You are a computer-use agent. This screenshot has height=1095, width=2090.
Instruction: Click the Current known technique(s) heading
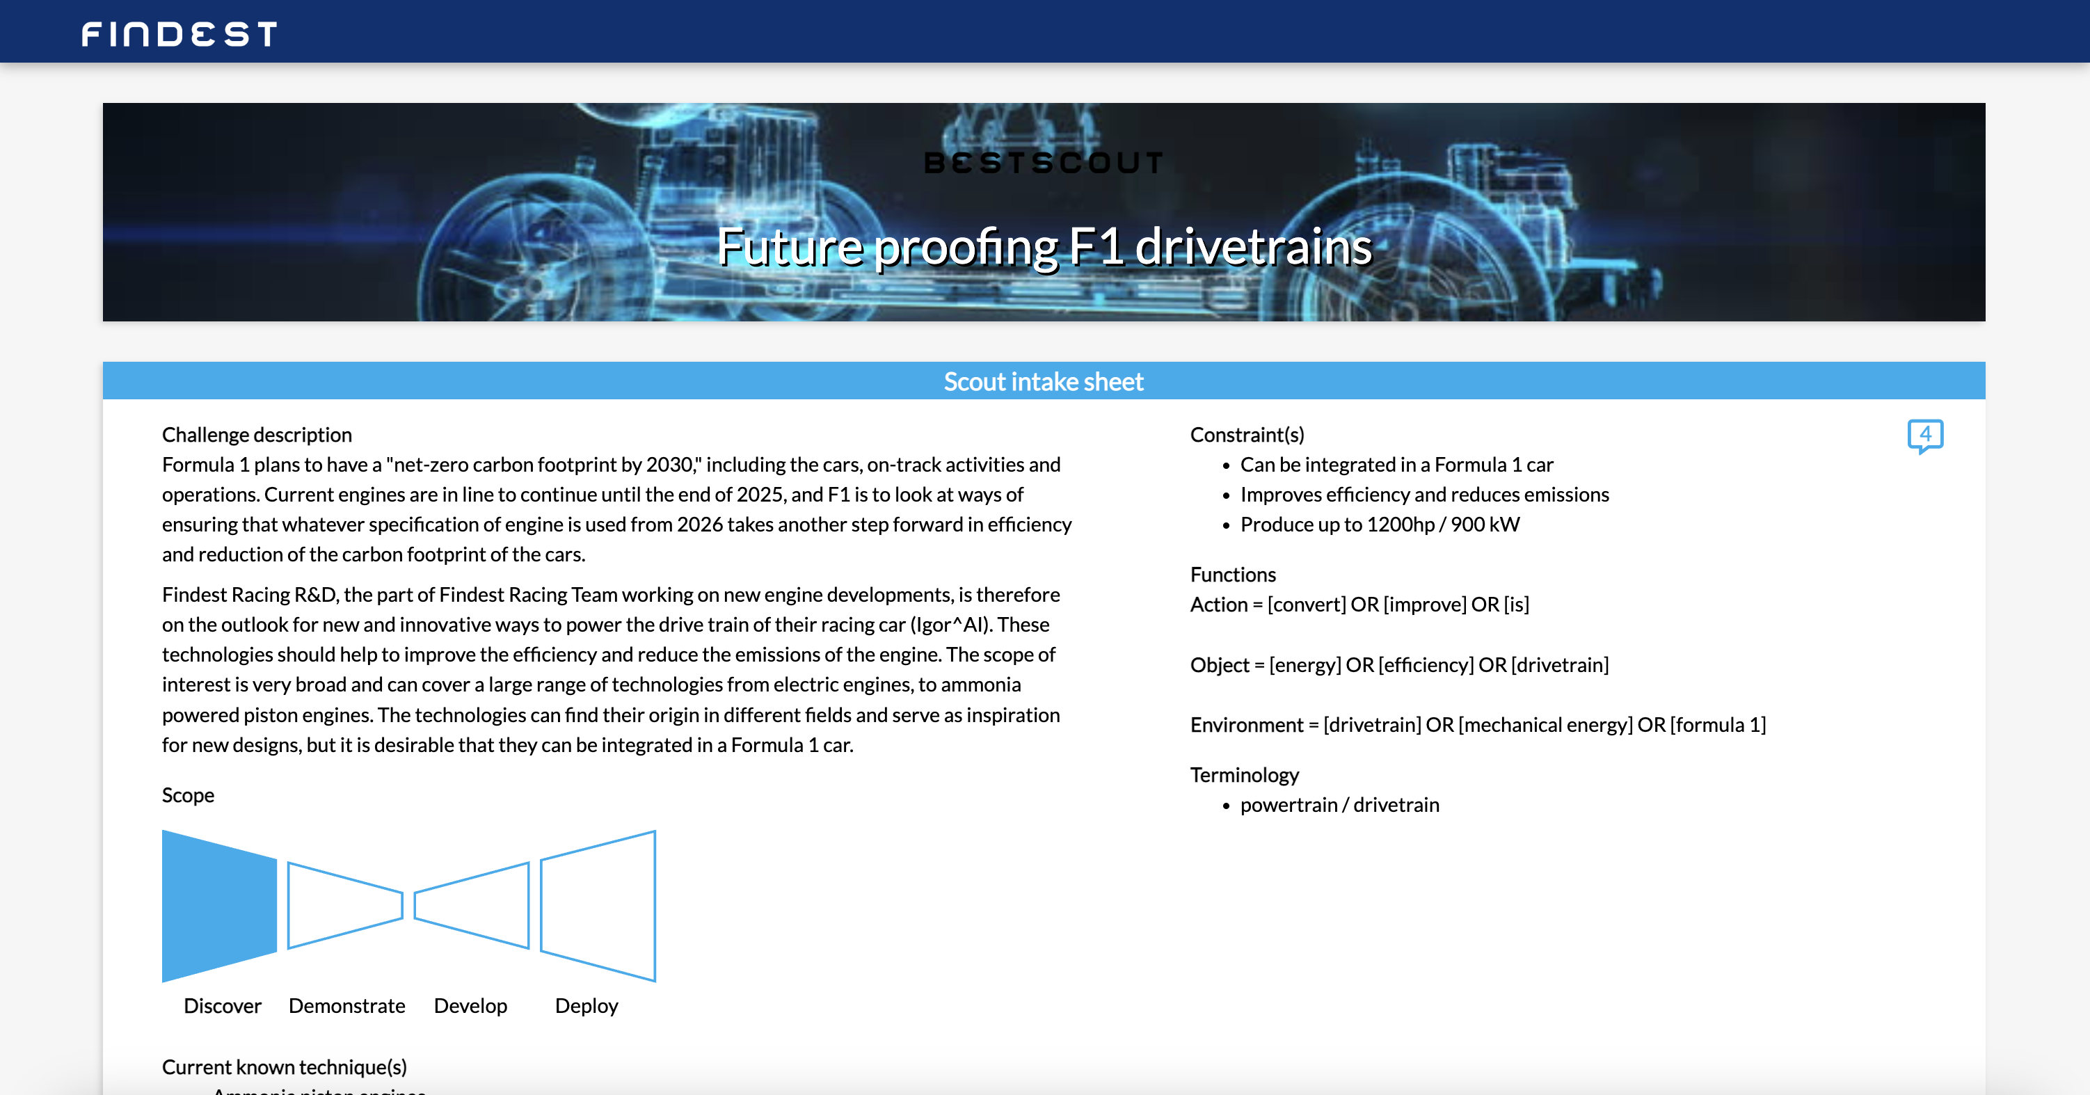click(x=284, y=1066)
